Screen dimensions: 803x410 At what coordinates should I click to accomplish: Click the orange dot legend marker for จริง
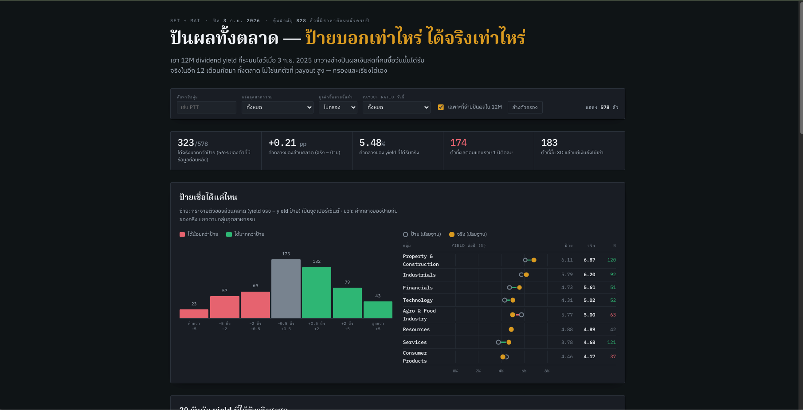click(452, 234)
